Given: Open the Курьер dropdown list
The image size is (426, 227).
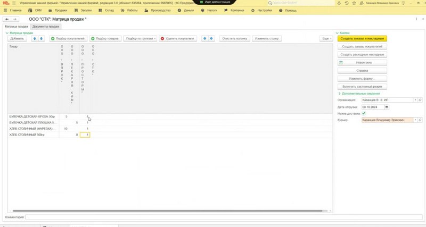Looking at the screenshot, I should pyautogui.click(x=415, y=120).
